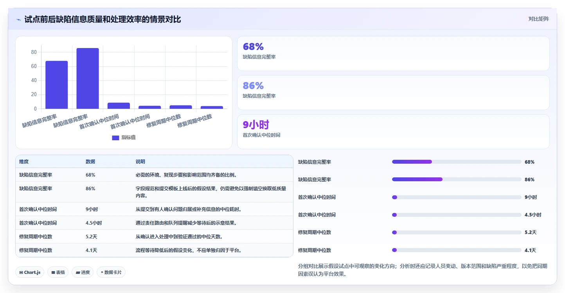
Task: Click the chart bar reaching 68
Action: coord(57,85)
